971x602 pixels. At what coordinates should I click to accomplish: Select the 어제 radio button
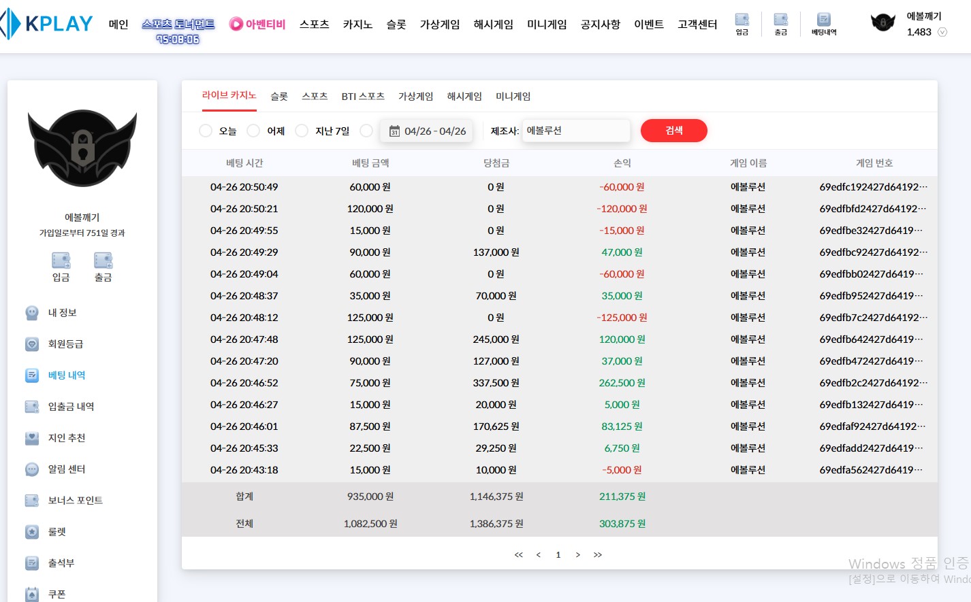tap(253, 131)
